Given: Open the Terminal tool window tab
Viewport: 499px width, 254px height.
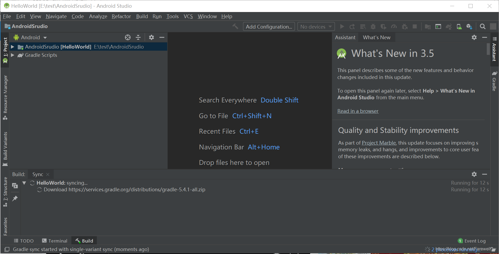Looking at the screenshot, I should [55, 241].
